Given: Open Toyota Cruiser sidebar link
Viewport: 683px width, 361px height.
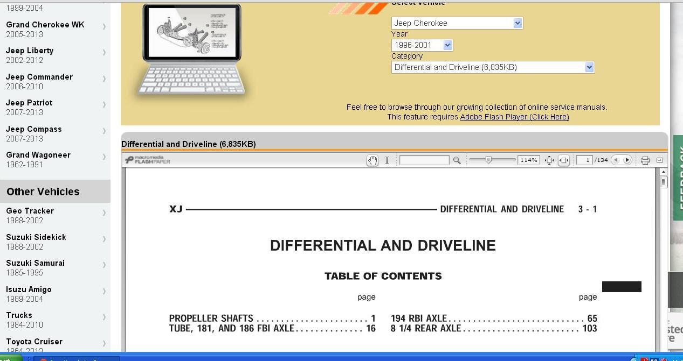Looking at the screenshot, I should [x=55, y=344].
